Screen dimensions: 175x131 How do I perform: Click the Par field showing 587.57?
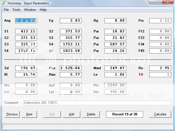click(x=115, y=44)
